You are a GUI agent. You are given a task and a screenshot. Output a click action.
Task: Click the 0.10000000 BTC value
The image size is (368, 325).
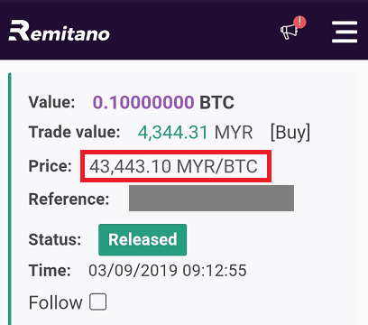coord(163,102)
